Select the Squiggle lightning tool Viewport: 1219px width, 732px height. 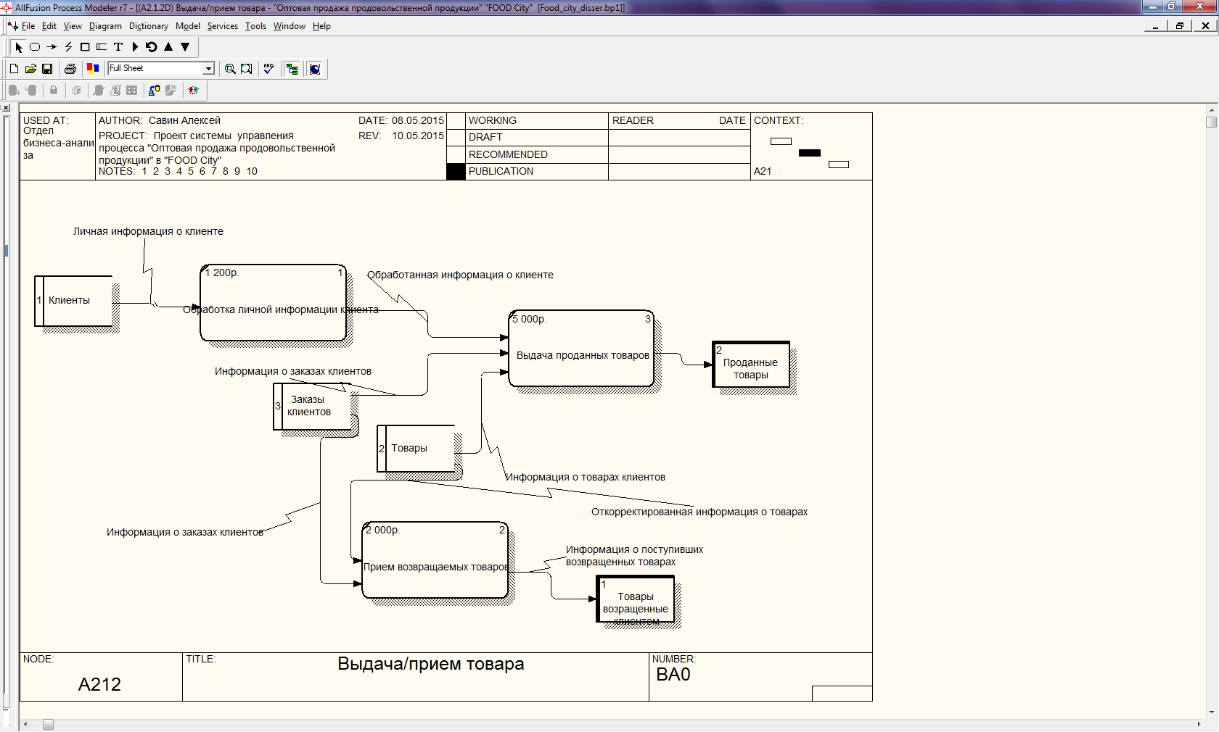[x=68, y=47]
